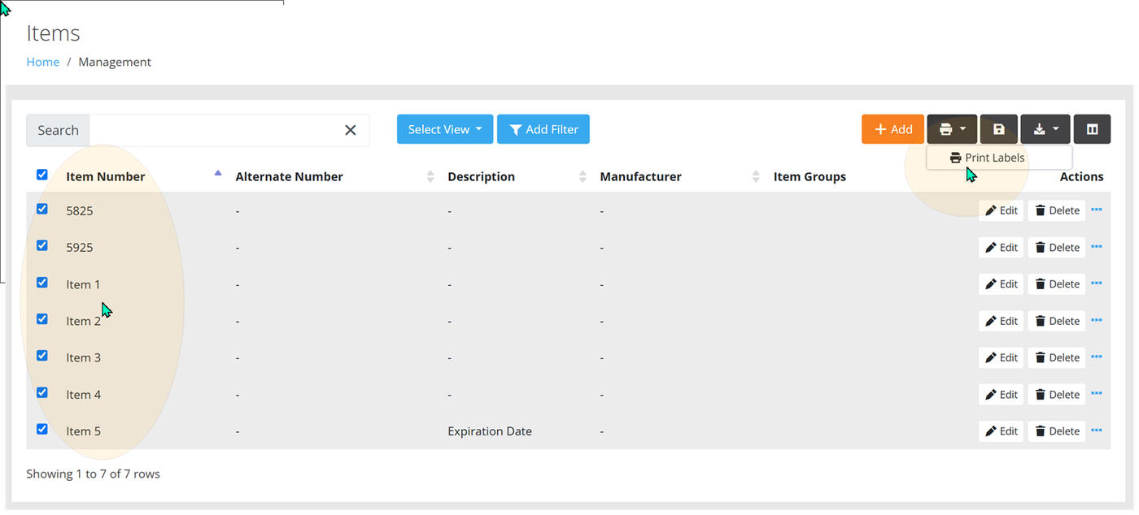Viewport: 1139px width, 515px height.
Task: Click the Management breadcrumb text
Action: click(x=115, y=62)
